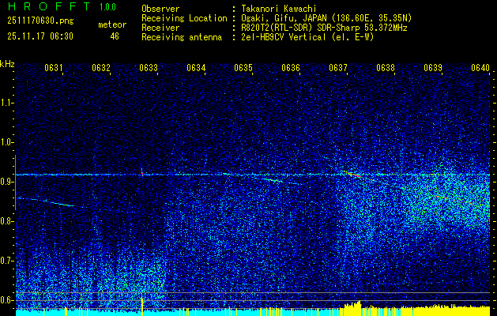Click the observer name Takanori Kawachi

tap(279, 9)
